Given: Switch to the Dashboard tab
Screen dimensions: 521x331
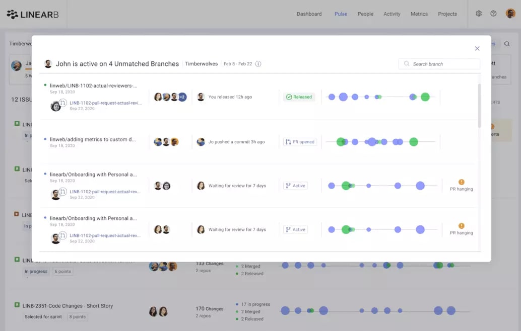Looking at the screenshot, I should (x=309, y=14).
